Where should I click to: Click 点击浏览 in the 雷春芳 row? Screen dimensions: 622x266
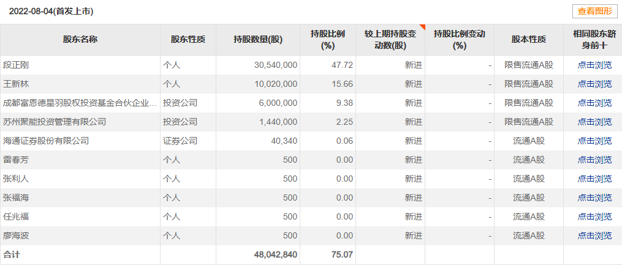click(x=594, y=160)
